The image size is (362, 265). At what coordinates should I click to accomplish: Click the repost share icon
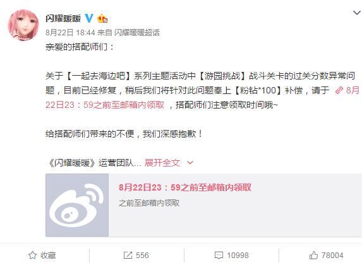[128, 255]
